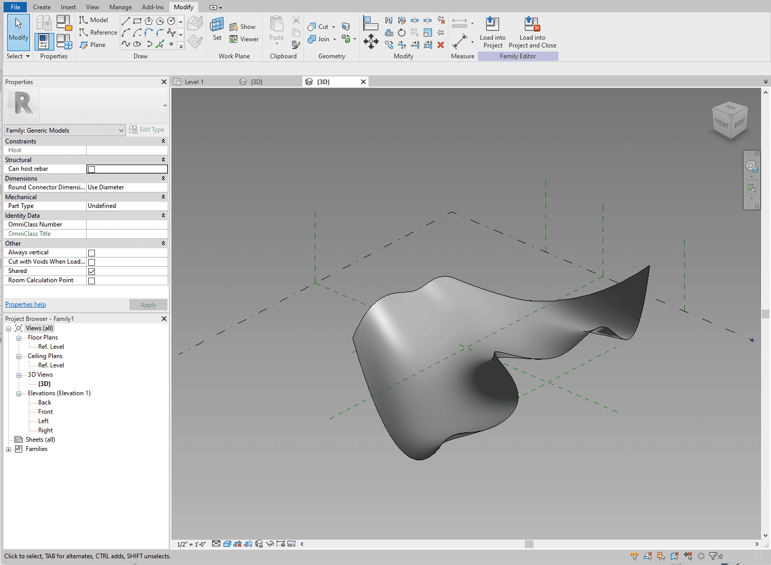Enable the Can host rebar checkbox
The width and height of the screenshot is (771, 565).
(x=91, y=169)
